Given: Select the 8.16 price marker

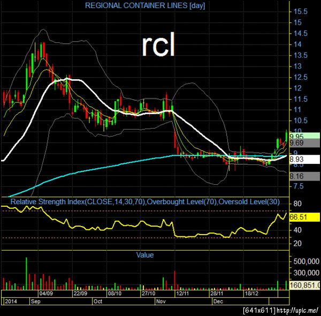Looking at the screenshot, I should click(x=305, y=176).
